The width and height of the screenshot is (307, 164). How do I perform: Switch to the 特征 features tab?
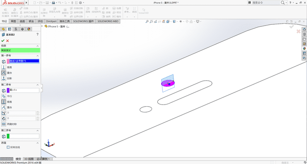[x=5, y=21]
